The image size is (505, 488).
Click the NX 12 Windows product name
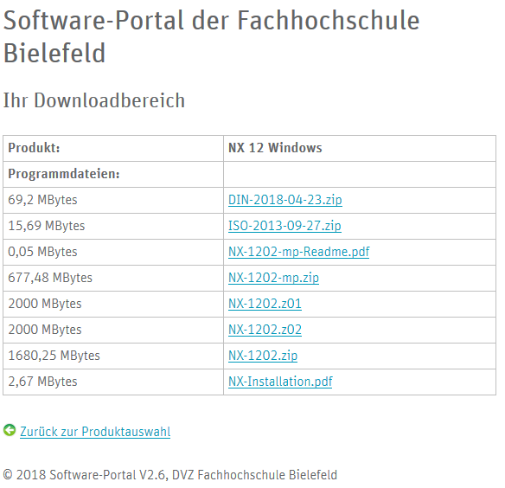[x=275, y=148]
